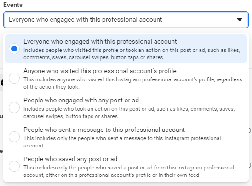Select "People who sent a message" radio button
252x186 pixels.
click(x=14, y=137)
